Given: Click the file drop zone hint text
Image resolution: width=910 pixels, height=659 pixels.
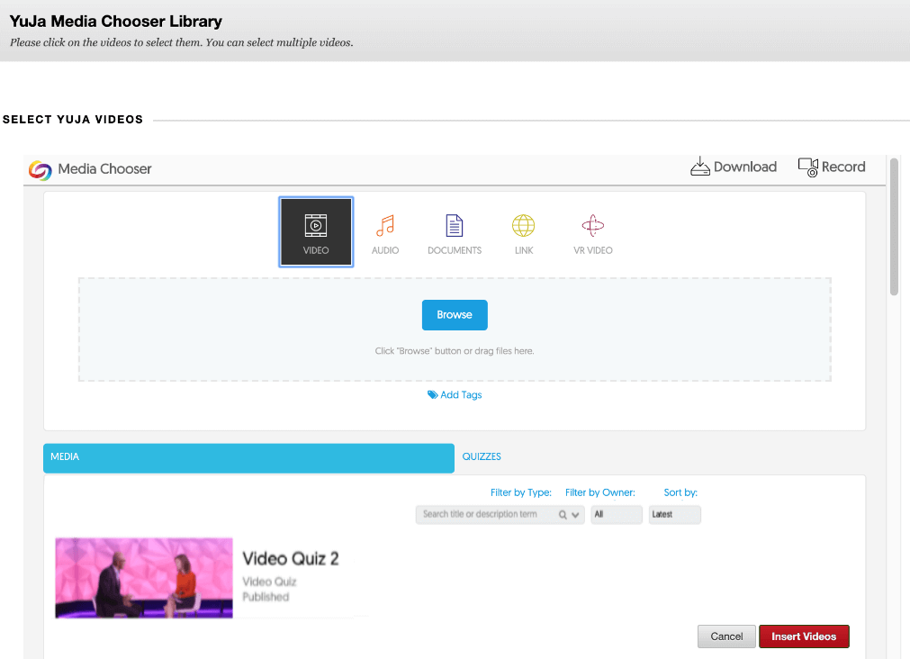Looking at the screenshot, I should point(455,351).
